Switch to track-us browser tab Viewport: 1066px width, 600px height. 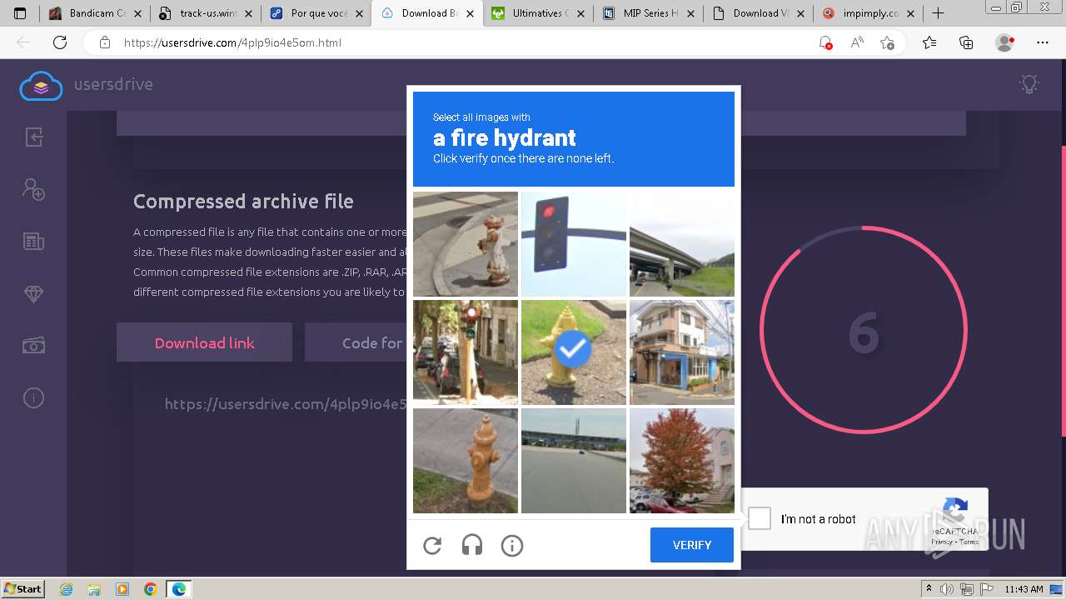(x=207, y=13)
